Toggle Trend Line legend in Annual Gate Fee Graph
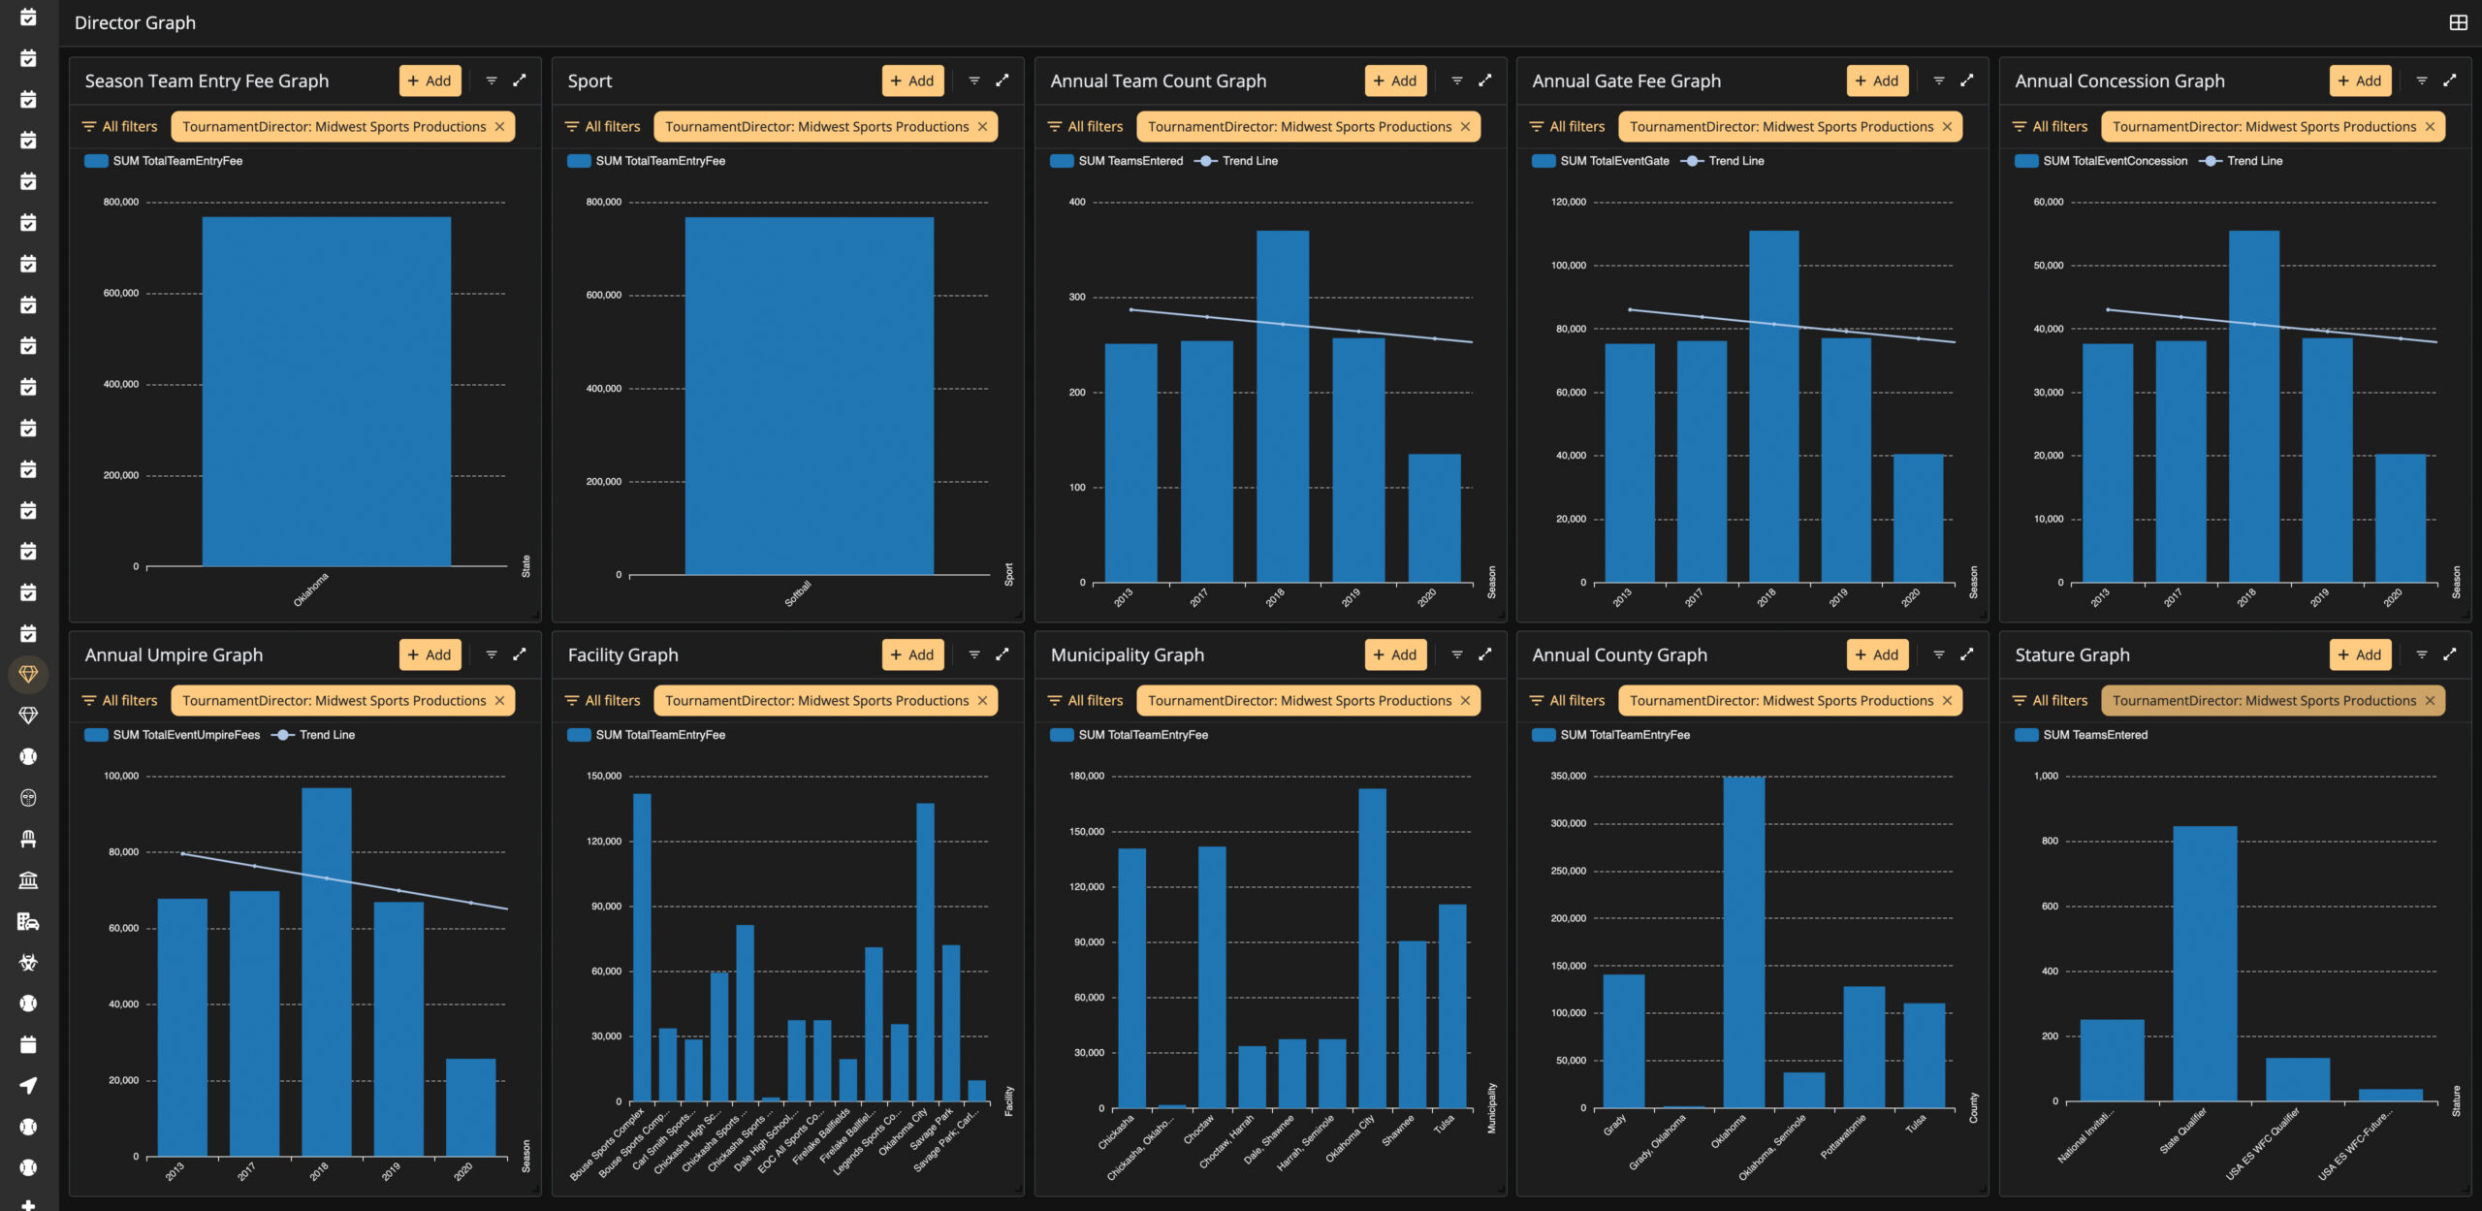 pyautogui.click(x=1722, y=161)
